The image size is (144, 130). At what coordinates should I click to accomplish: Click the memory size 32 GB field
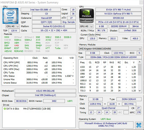click(95, 99)
